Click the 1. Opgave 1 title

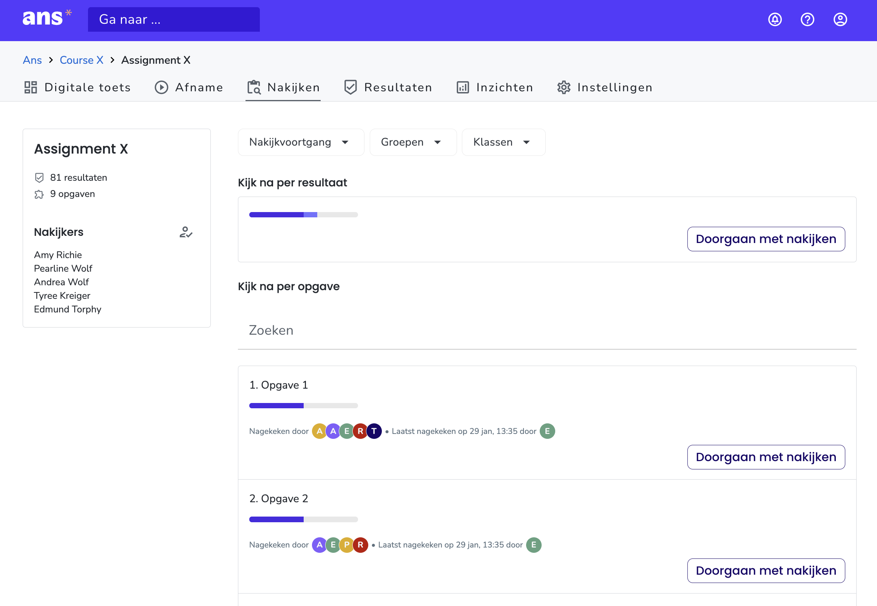[278, 385]
